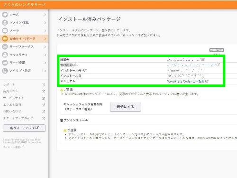This screenshot has width=237, height=178.
Task: Open external link icon beside お問い合わせ
Action: coord(43,112)
